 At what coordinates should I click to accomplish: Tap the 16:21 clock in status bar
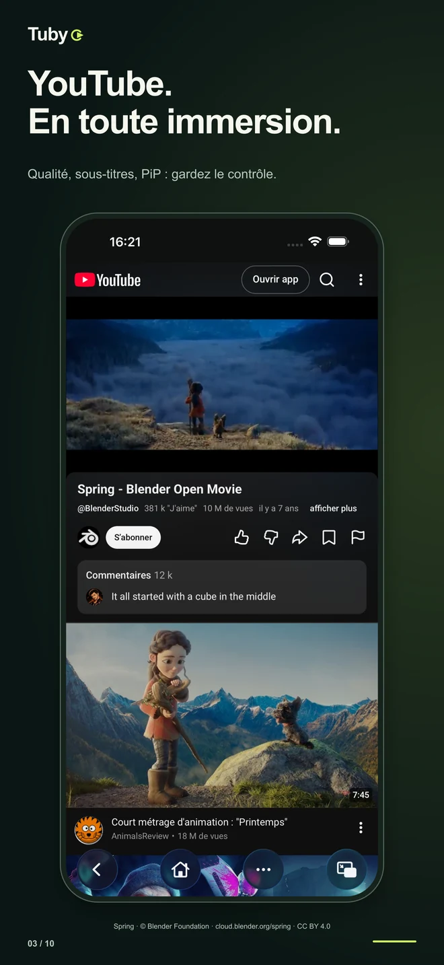coord(125,242)
